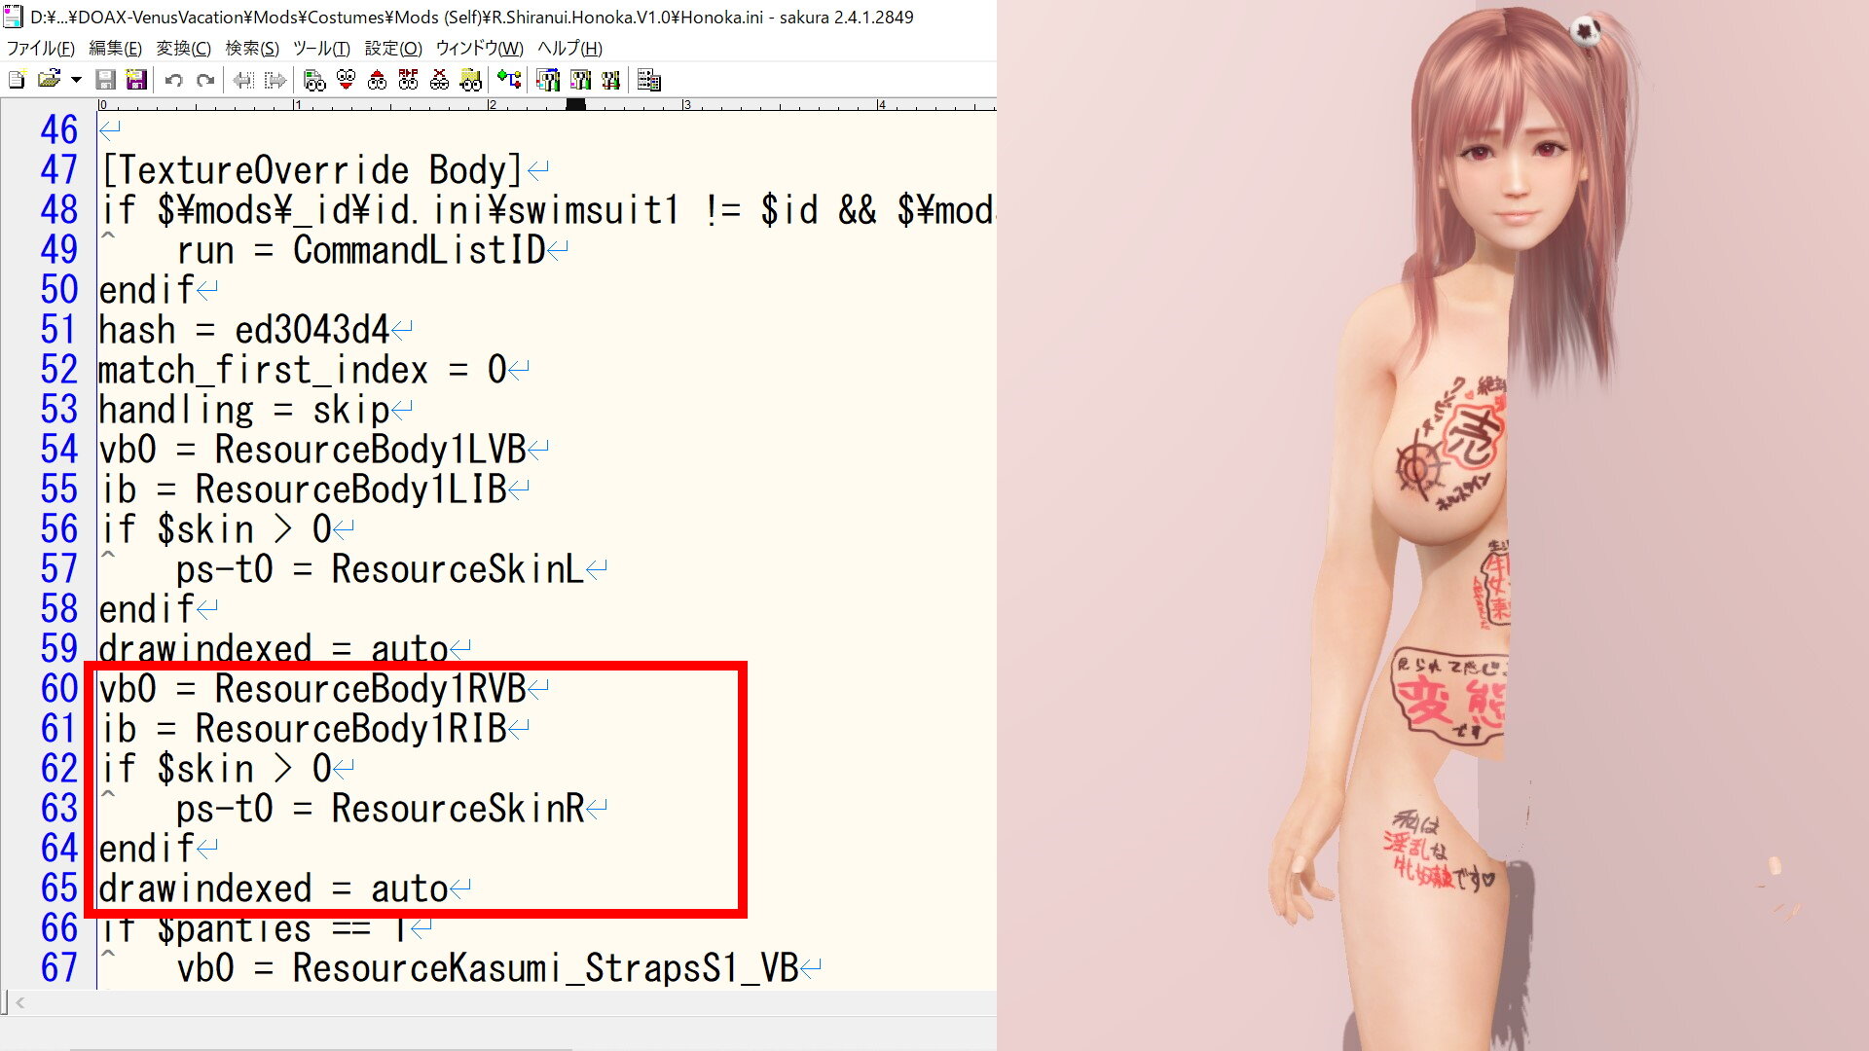Open the ツール(T) menu
This screenshot has height=1051, width=1869.
point(321,48)
